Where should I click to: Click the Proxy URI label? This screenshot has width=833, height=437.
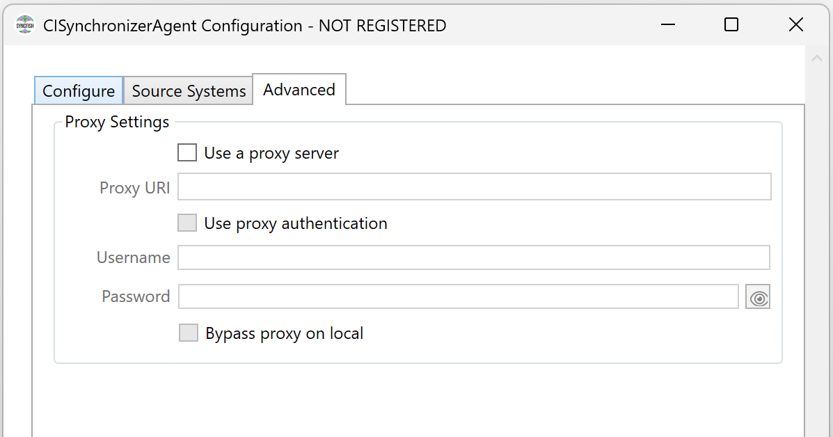click(135, 188)
